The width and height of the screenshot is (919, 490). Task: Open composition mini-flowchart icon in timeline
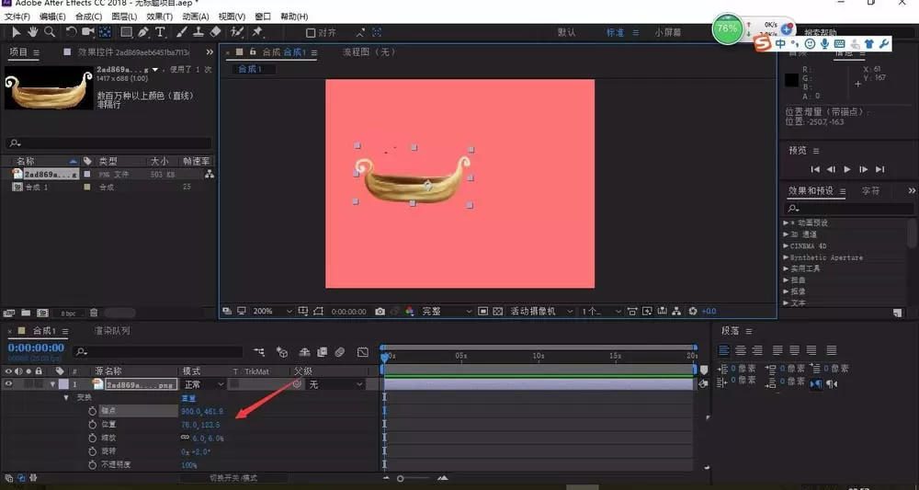coord(259,352)
